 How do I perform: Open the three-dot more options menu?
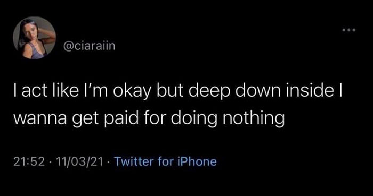click(348, 30)
